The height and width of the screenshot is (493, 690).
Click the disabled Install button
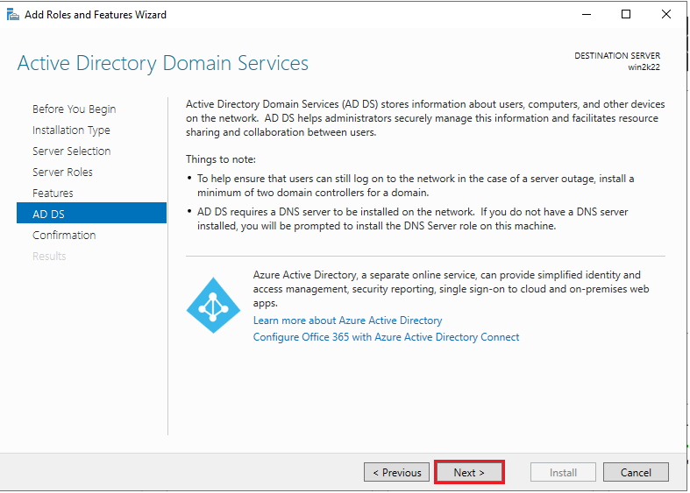pos(563,472)
